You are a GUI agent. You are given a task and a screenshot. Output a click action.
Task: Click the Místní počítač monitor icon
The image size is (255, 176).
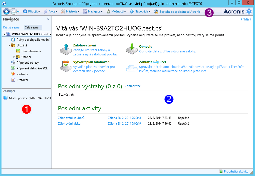[5, 98]
